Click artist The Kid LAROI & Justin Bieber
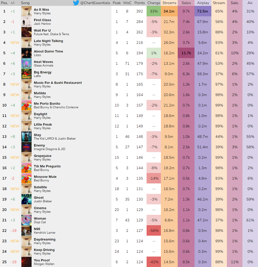Screen dimensions: 258x267 (55, 139)
